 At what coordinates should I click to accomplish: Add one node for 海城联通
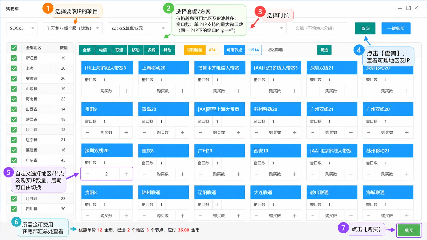pyautogui.click(x=407, y=216)
